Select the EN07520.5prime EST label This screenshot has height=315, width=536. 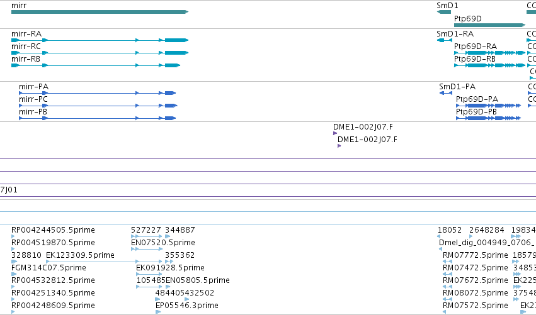[x=163, y=243]
